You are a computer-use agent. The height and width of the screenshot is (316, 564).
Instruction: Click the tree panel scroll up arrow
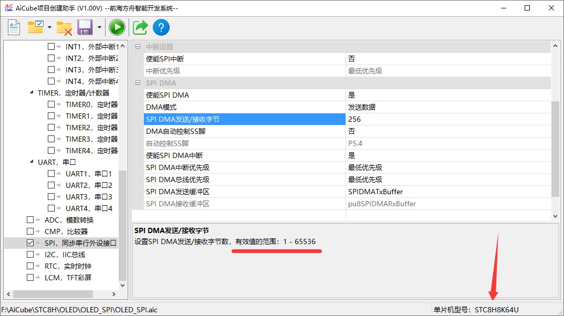click(x=123, y=46)
